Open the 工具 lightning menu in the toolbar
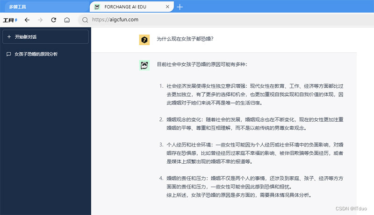 10,20
